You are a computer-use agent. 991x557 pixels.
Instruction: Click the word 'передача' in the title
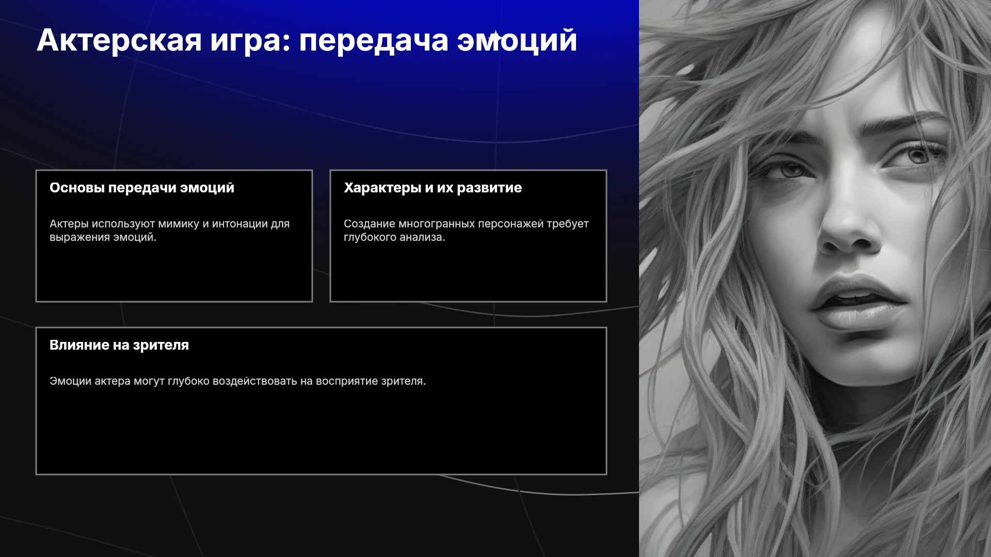[374, 41]
